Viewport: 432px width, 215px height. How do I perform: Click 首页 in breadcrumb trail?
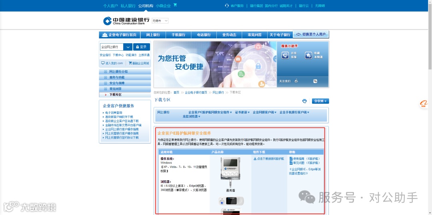(x=176, y=93)
